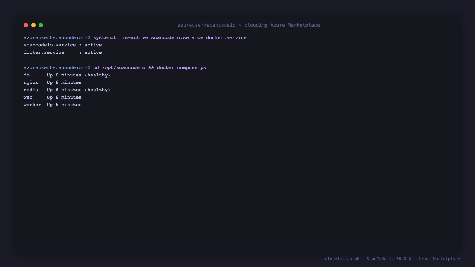
Task: Click the green maximize window dot
Action: (41, 25)
